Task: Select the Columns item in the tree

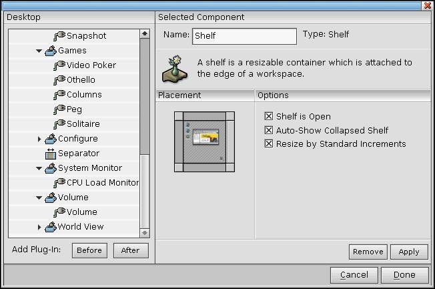Action: 84,95
